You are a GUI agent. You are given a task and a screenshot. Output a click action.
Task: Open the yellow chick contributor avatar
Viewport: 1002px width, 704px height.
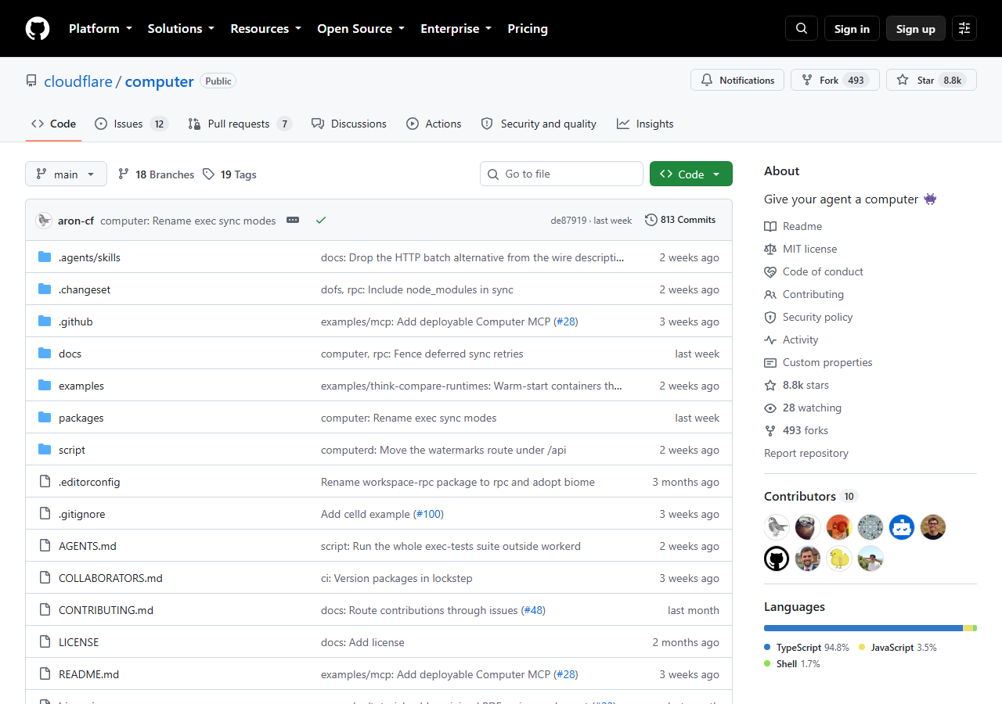839,559
